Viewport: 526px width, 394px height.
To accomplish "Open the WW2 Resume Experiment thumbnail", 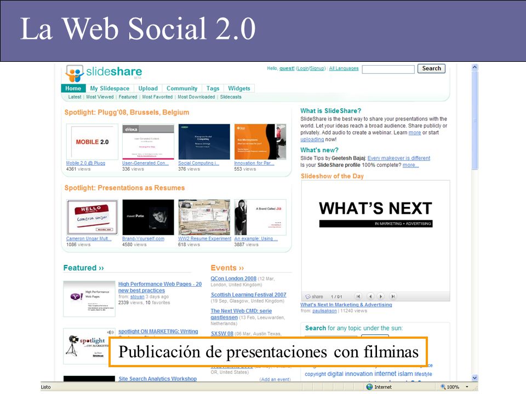I will (x=204, y=217).
